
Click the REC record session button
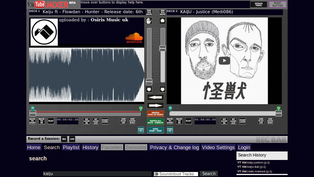pyautogui.click(x=64, y=139)
